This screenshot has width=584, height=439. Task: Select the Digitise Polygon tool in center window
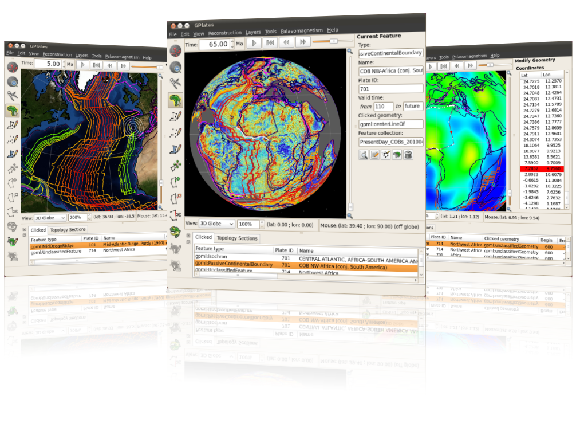click(175, 149)
